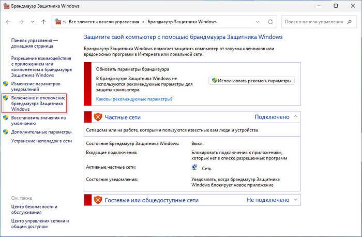Open Центр безопасности и обслуживания
The image size is (362, 237).
(34, 210)
